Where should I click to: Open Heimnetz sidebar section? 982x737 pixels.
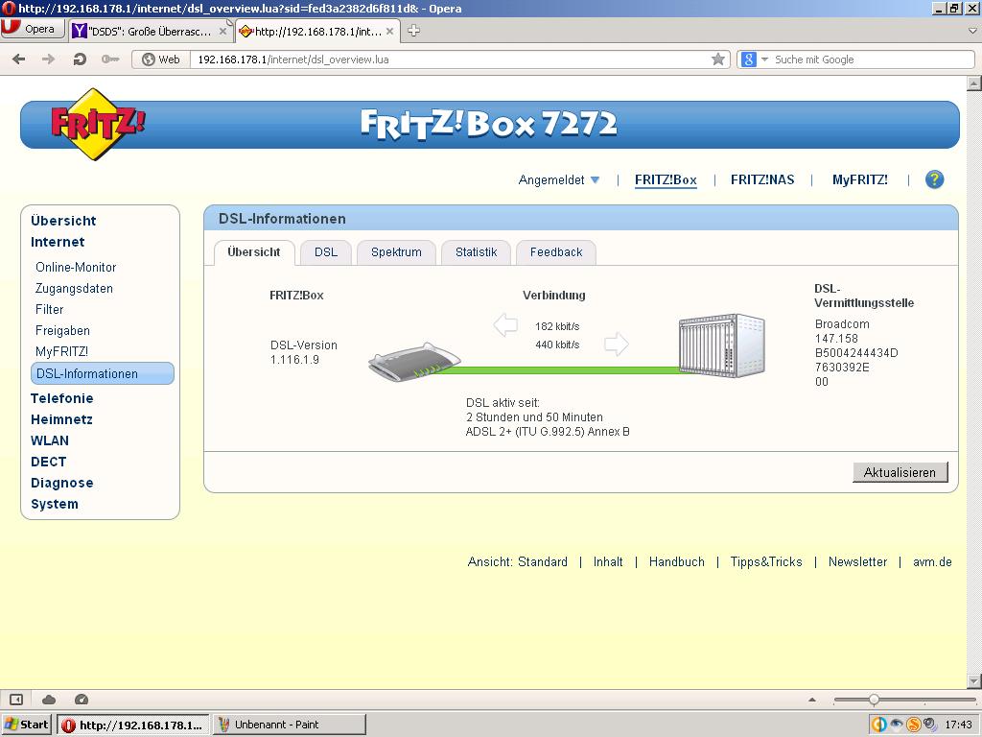point(61,419)
